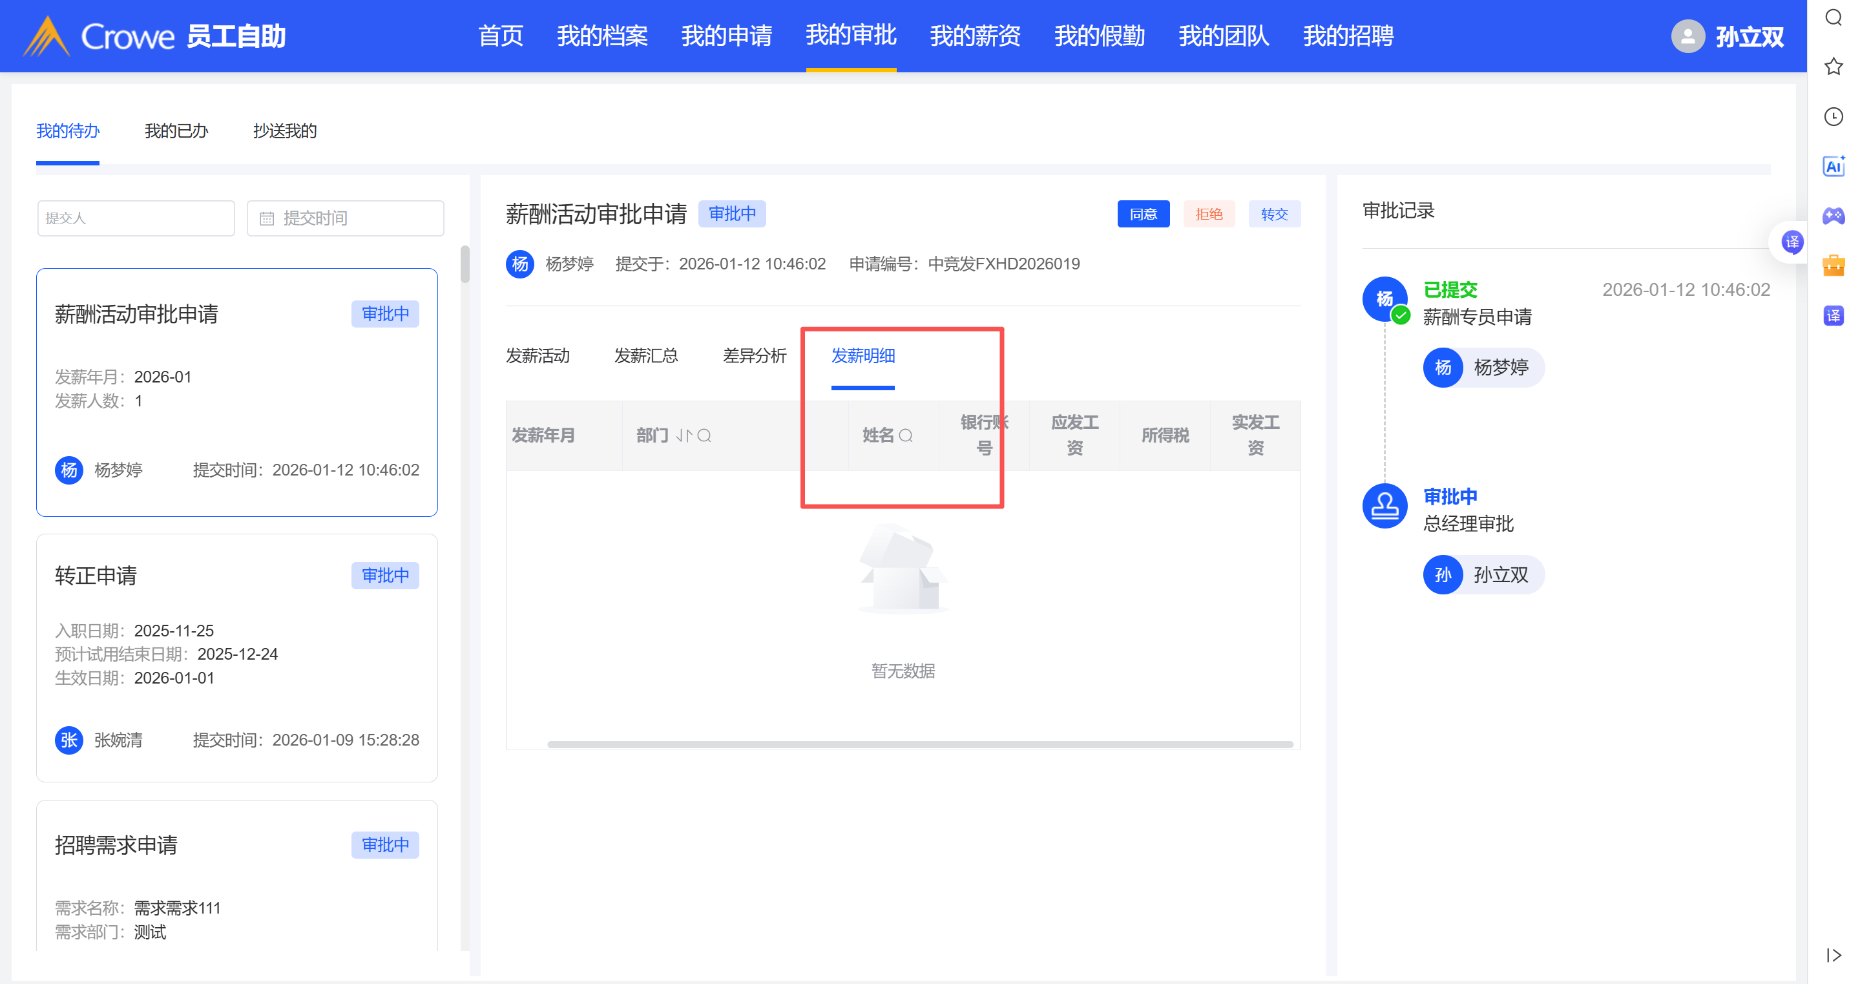
Task: Open the AI assistant sidebar icon
Action: coord(1834,166)
